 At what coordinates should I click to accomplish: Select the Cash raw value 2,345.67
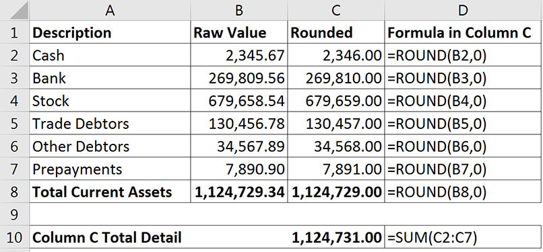[239, 55]
